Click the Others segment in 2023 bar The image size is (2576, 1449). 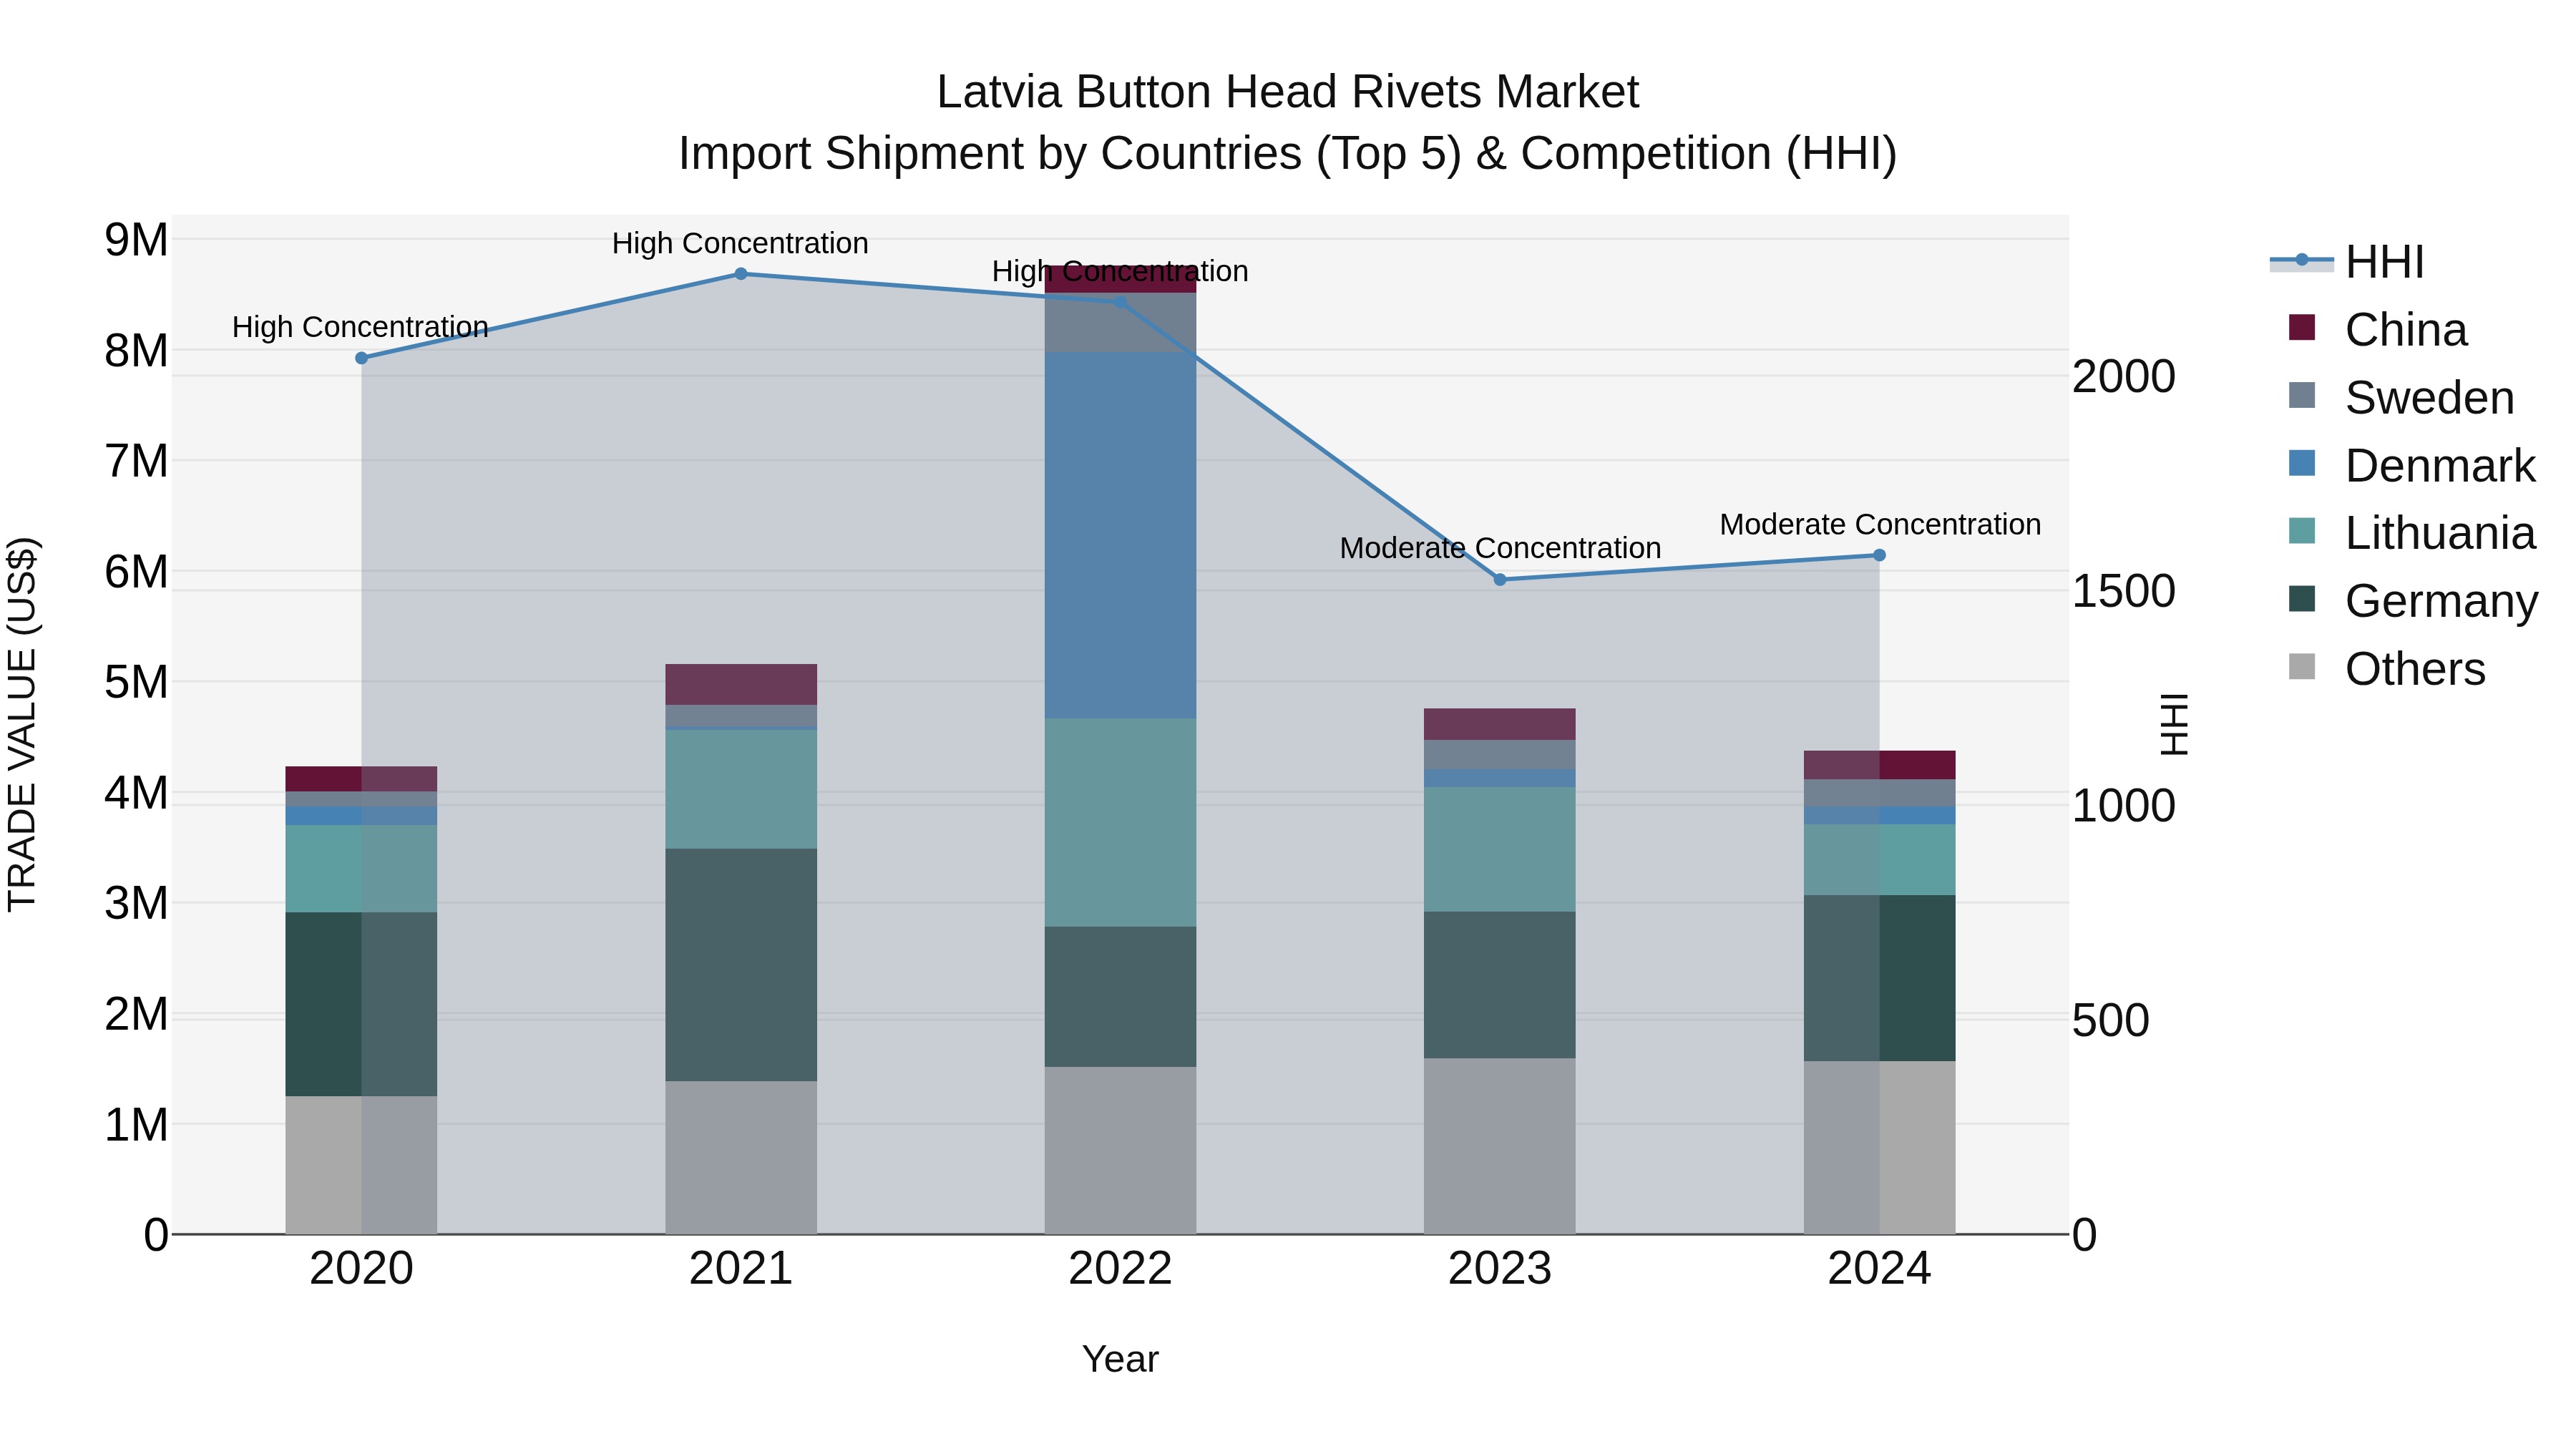1500,1146
